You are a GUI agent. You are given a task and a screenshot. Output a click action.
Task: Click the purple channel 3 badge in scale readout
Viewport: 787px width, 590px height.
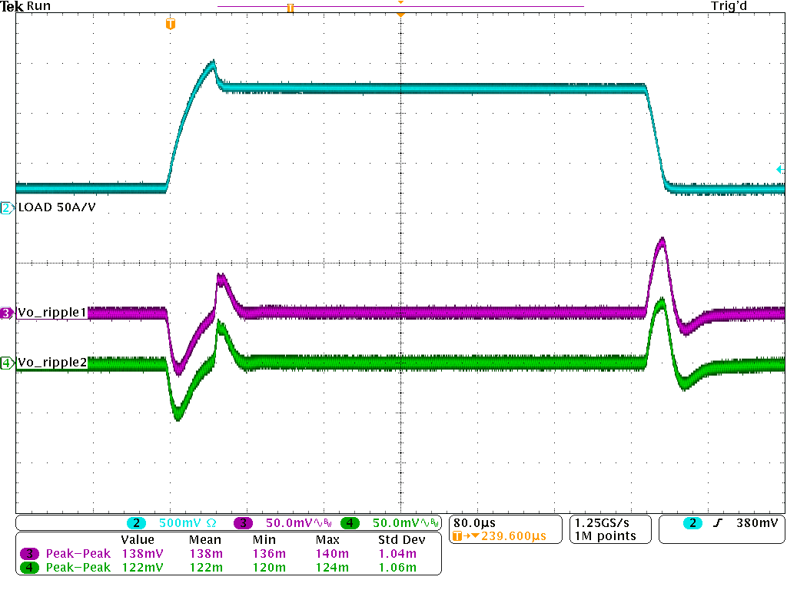(x=244, y=523)
